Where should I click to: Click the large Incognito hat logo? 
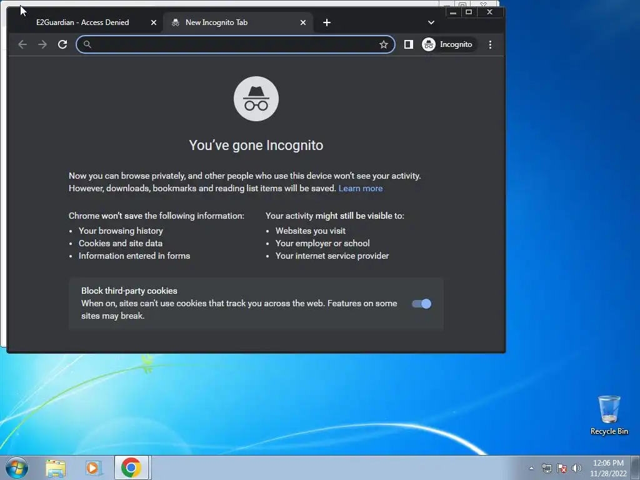click(256, 99)
